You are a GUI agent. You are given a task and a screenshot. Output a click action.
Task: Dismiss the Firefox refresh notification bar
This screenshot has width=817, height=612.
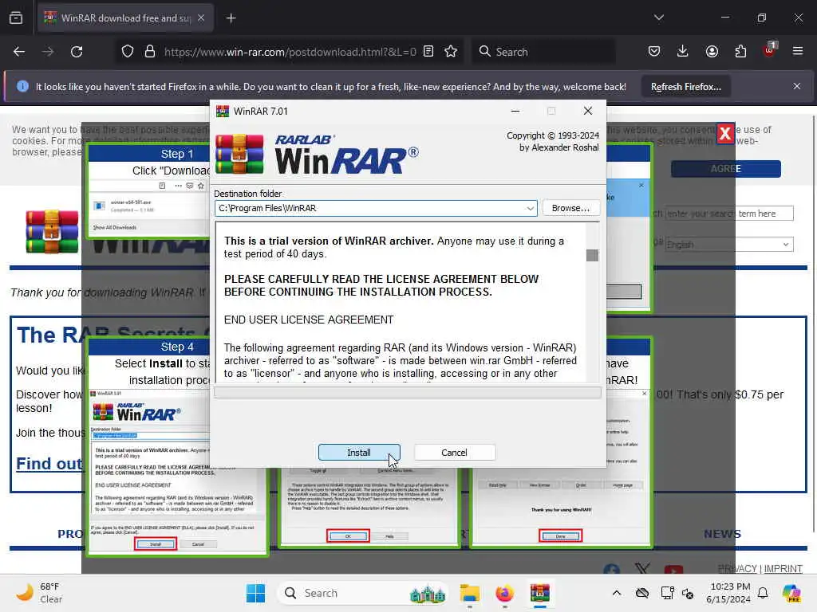point(797,86)
